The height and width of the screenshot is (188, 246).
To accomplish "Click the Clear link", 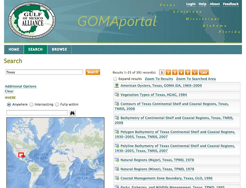I will (9, 91).
